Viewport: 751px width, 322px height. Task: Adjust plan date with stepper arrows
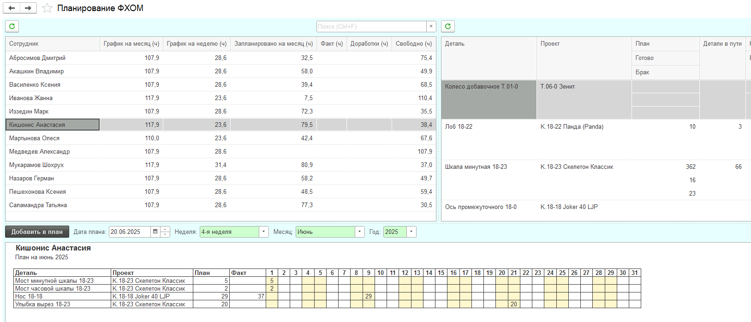click(x=165, y=232)
